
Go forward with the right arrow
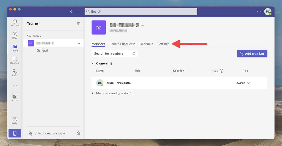coord(77,12)
